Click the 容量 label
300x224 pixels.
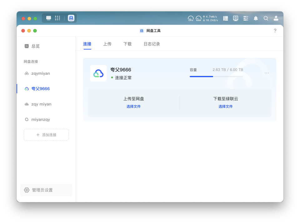(193, 70)
